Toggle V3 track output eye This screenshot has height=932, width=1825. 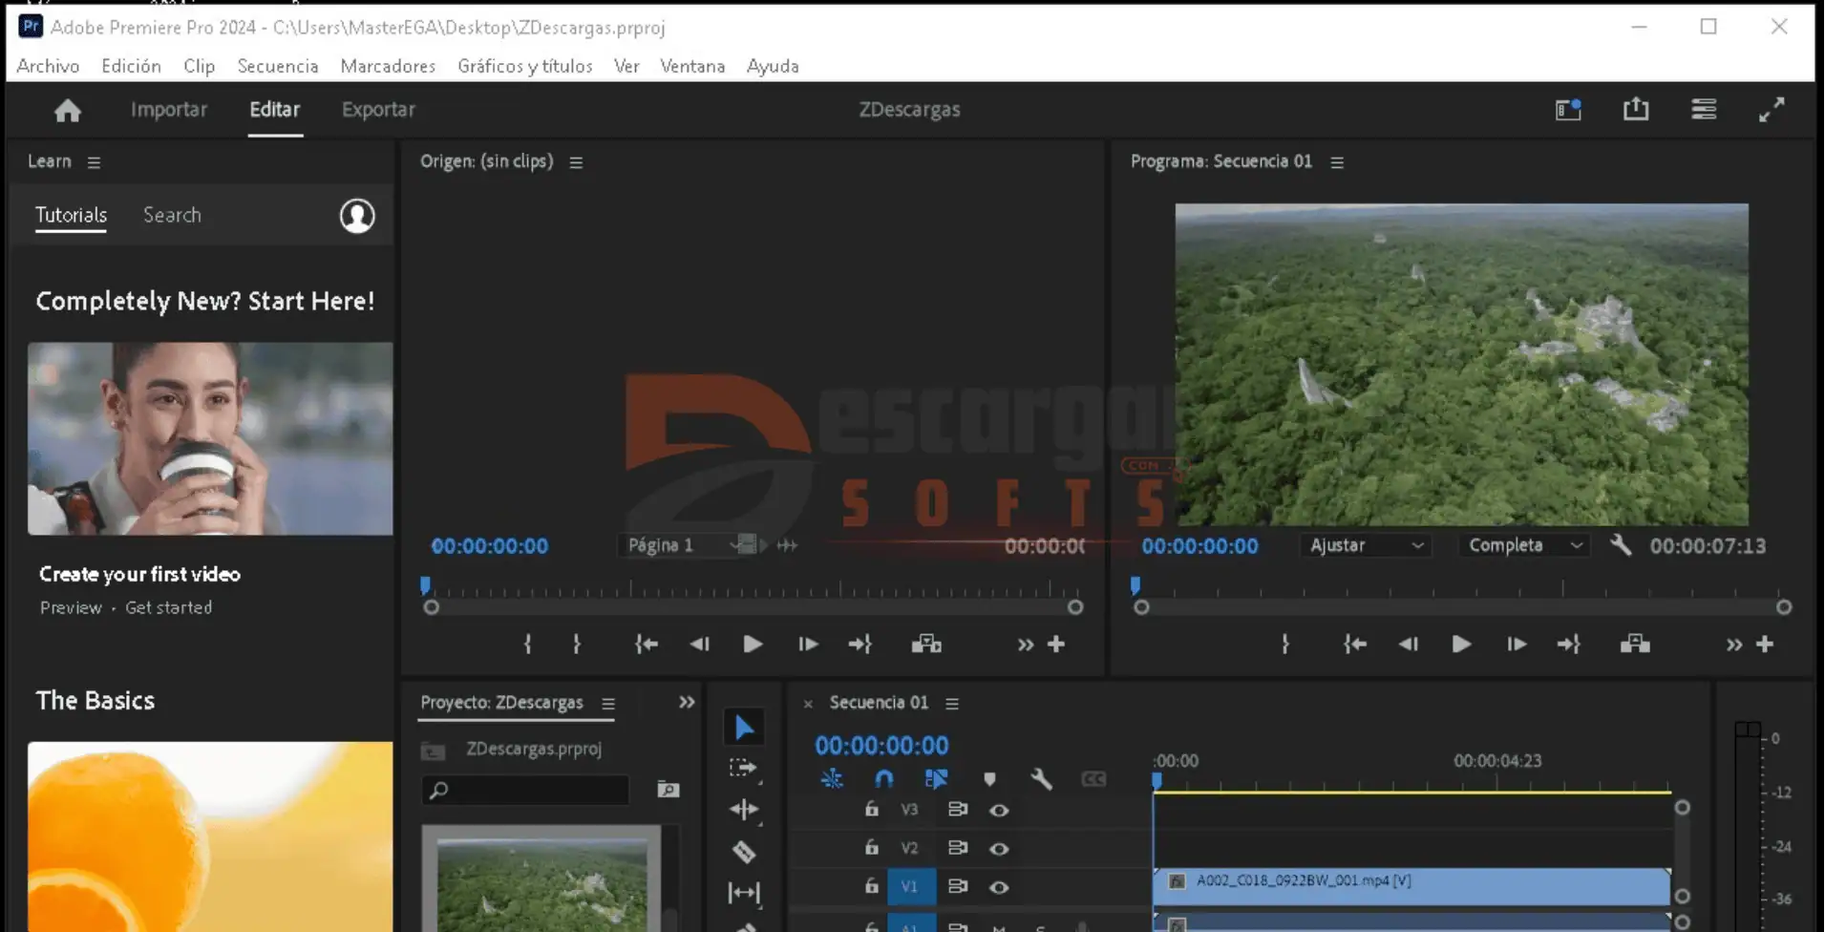999,810
